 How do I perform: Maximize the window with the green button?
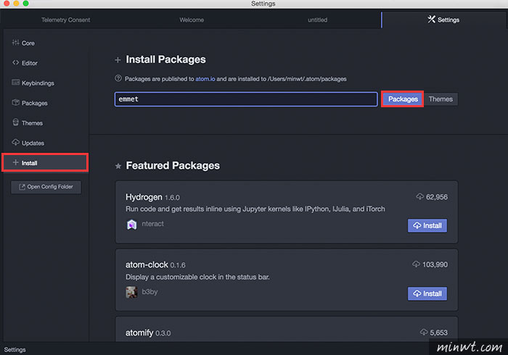(x=26, y=4)
